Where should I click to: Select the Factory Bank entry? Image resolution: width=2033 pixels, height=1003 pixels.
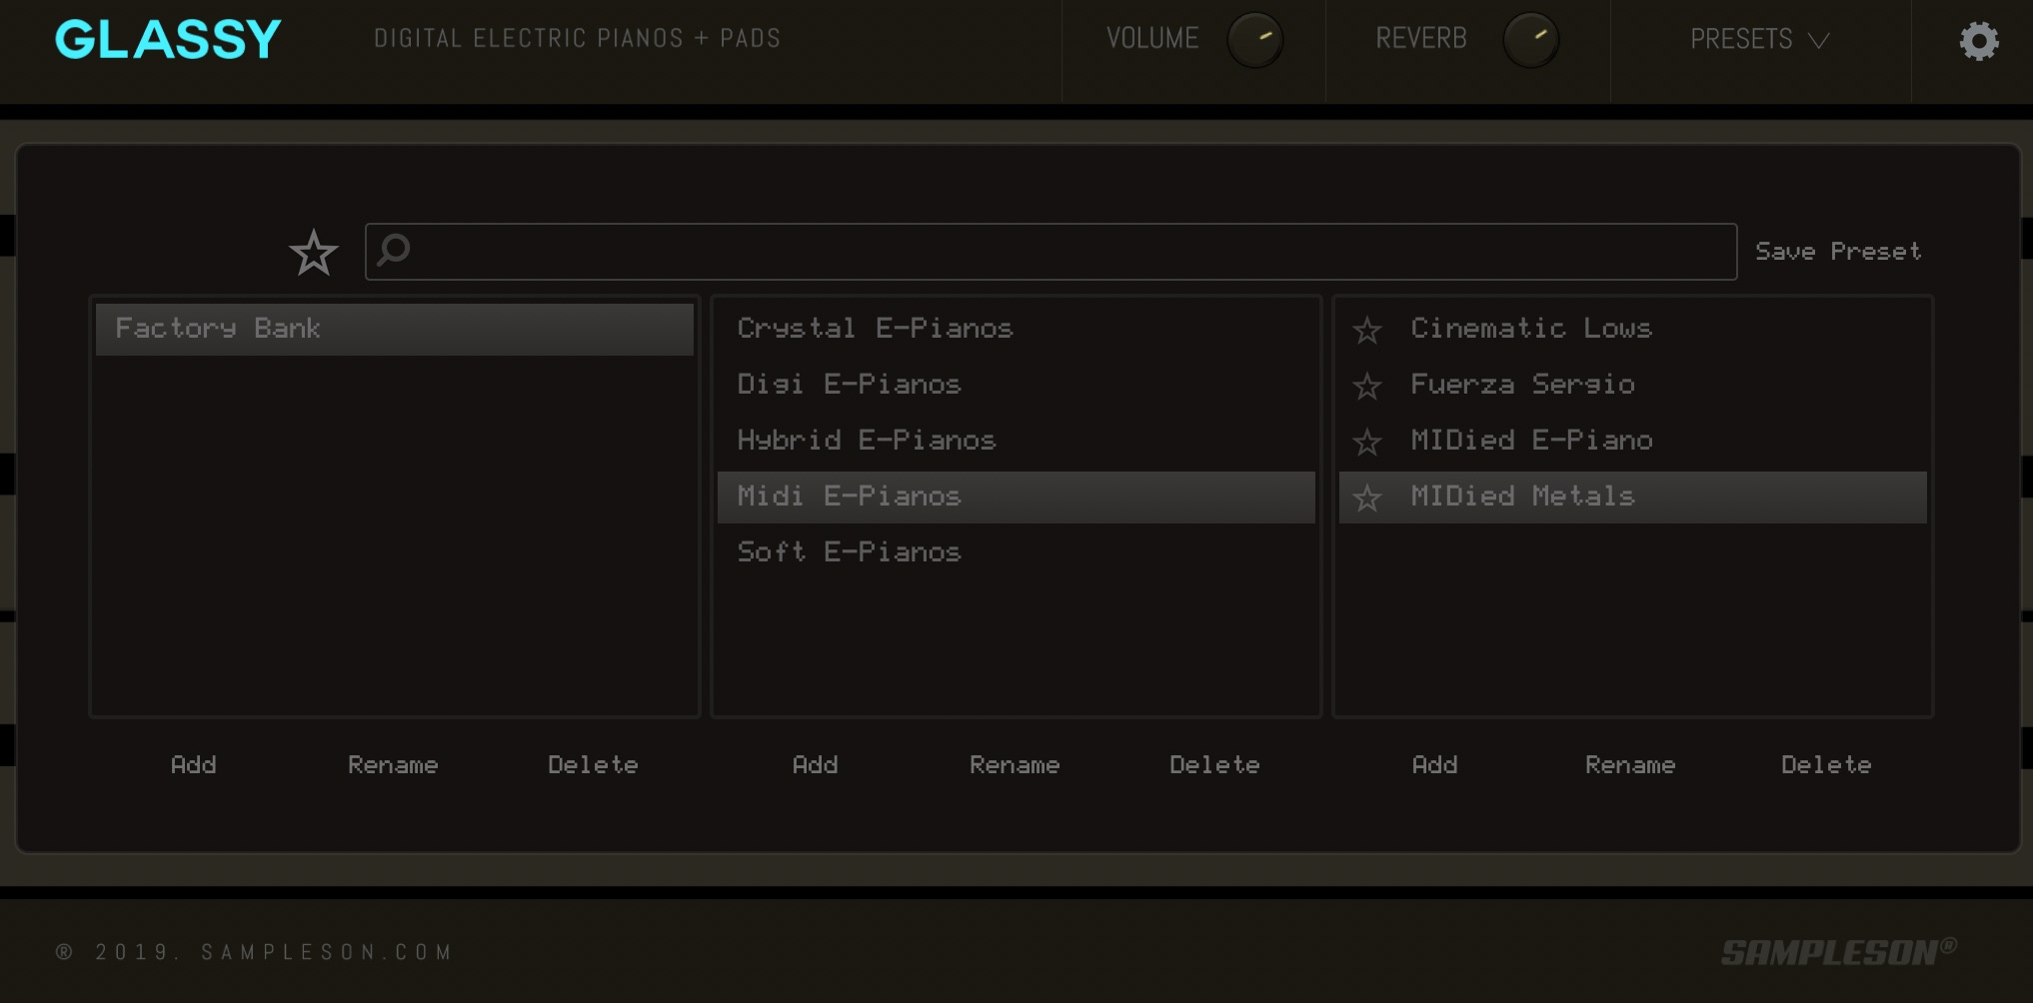(394, 329)
